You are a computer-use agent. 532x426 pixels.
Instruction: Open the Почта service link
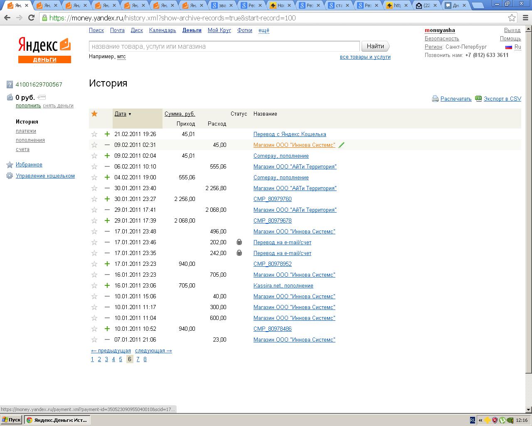pyautogui.click(x=117, y=30)
